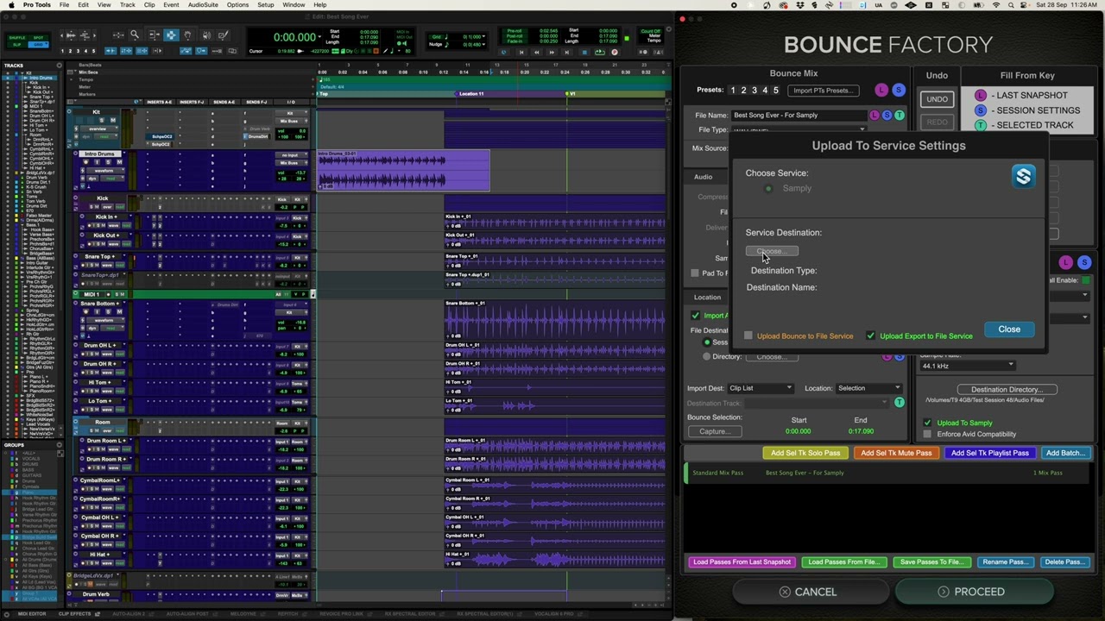
Task: Select the Grabber hand tool
Action: pyautogui.click(x=189, y=35)
